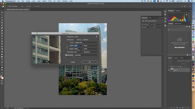
Task: Select the Zoom tool in left toolbar
Action: pyautogui.click(x=2, y=70)
